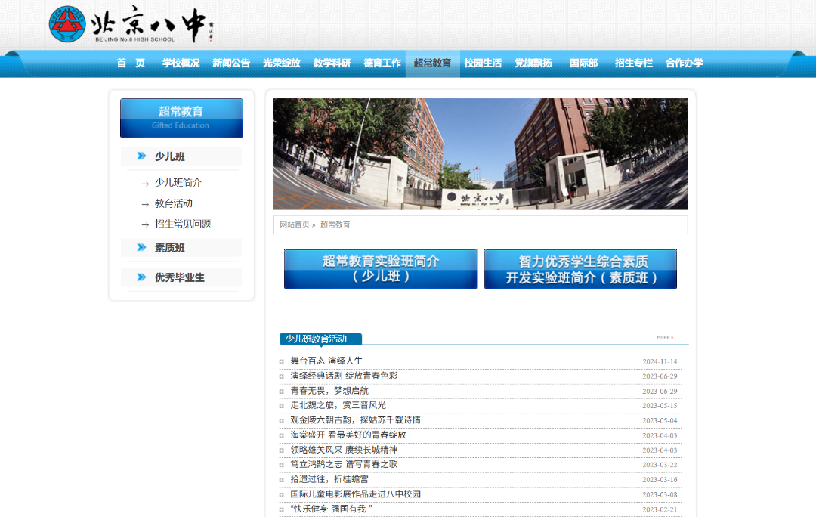Open article 青春无畏，梦想启航
Screen dimensions: 816x517
tap(329, 391)
